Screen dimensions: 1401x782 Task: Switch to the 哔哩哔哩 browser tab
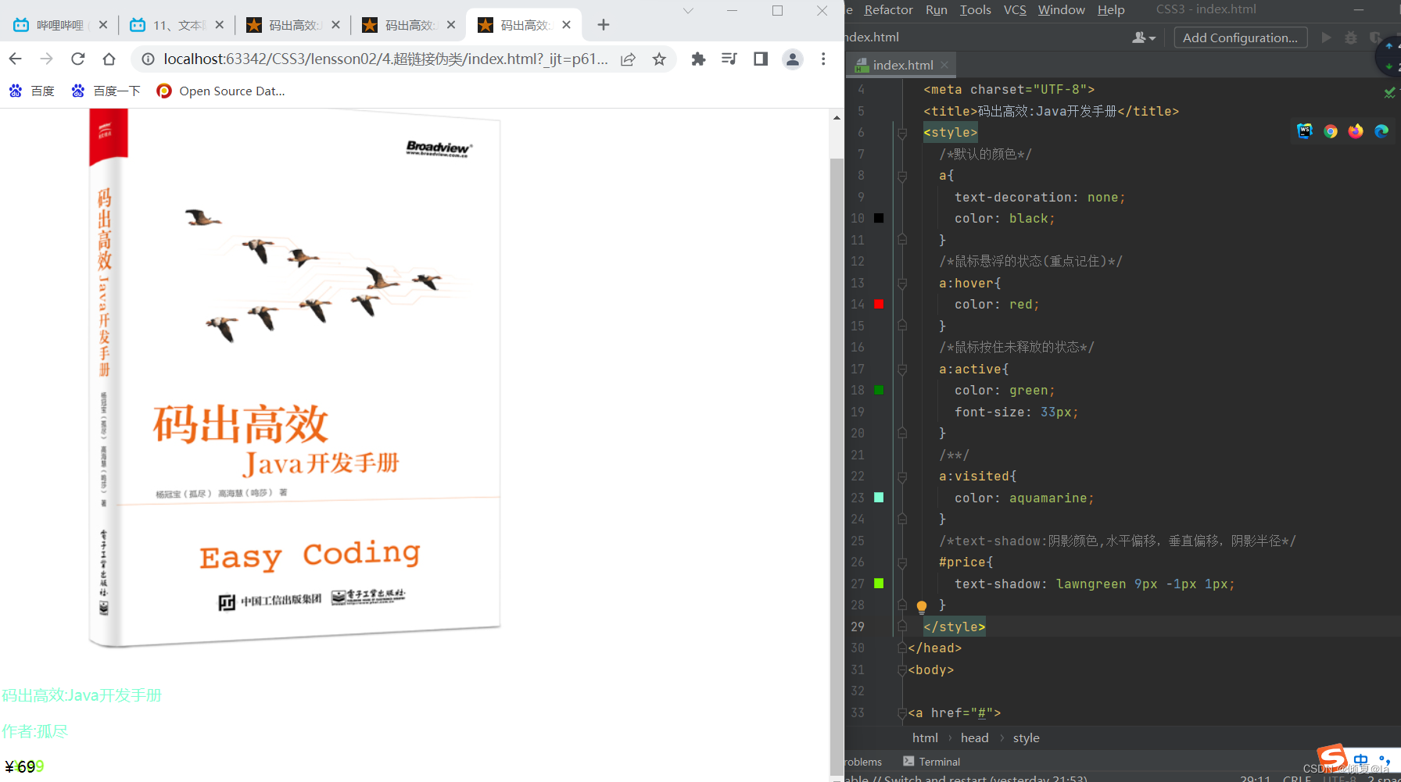pos(59,25)
